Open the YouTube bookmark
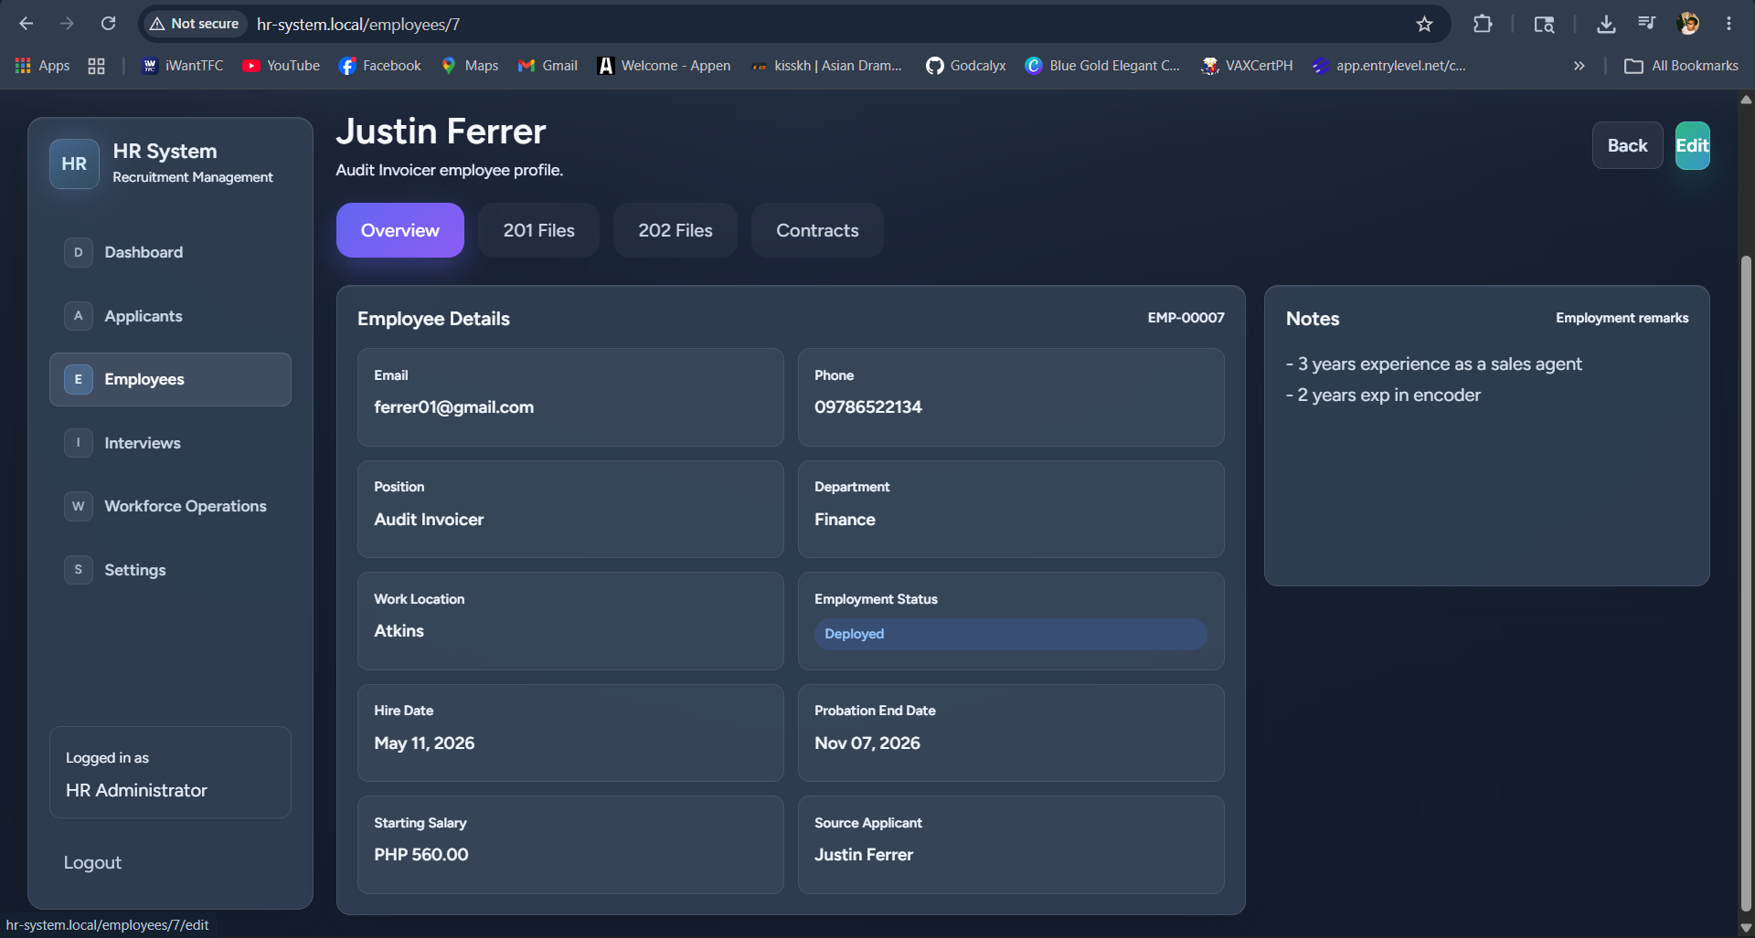This screenshot has width=1755, height=938. 282,66
